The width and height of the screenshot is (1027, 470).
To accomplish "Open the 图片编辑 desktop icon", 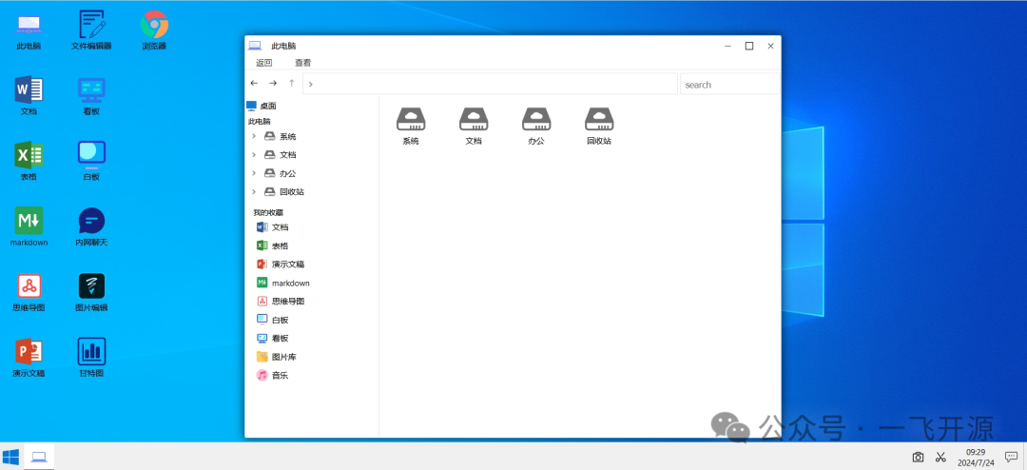I will pyautogui.click(x=91, y=286).
